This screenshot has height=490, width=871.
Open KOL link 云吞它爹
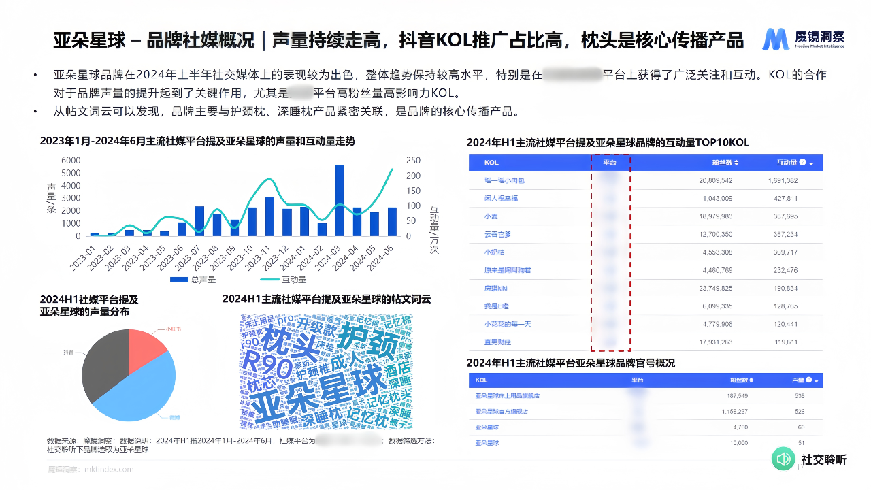[x=497, y=234]
